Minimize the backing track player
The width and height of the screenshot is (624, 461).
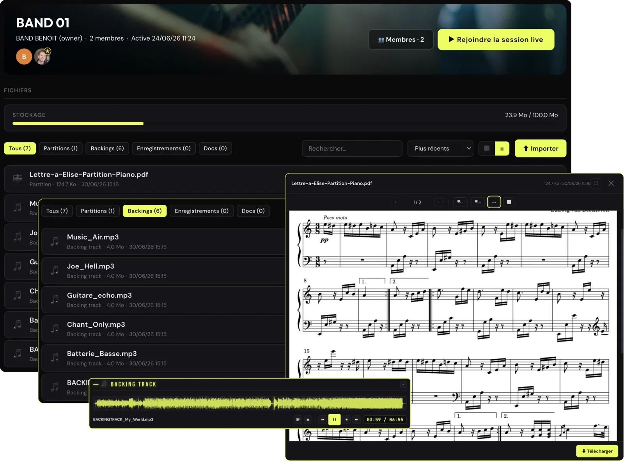(403, 385)
